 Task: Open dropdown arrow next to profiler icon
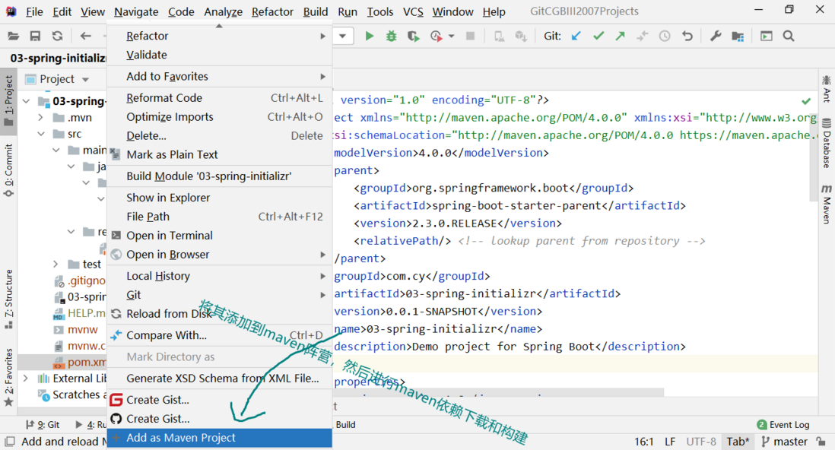452,36
